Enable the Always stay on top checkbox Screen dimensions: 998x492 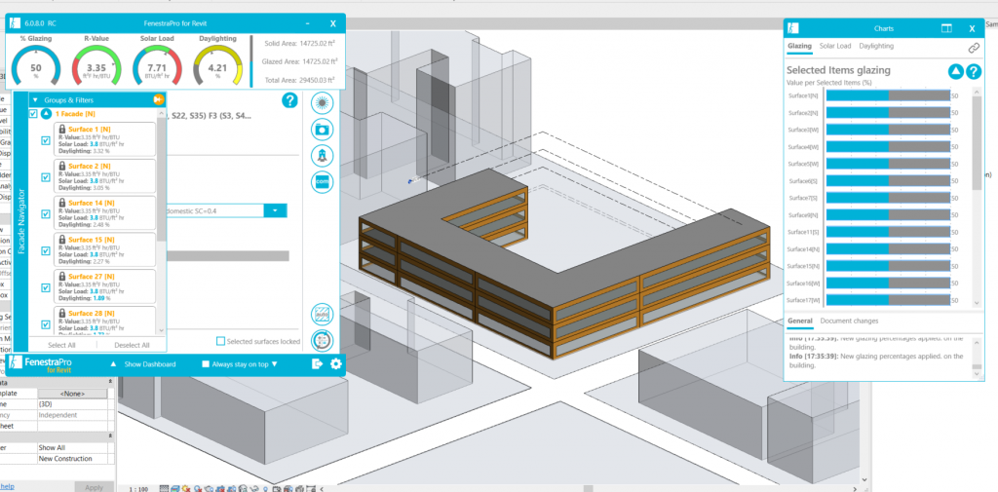(x=206, y=364)
